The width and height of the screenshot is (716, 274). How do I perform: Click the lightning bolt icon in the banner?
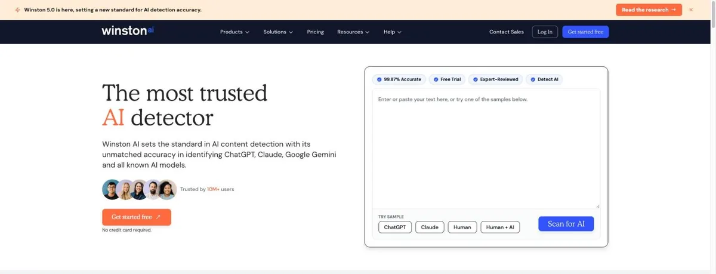tap(17, 10)
